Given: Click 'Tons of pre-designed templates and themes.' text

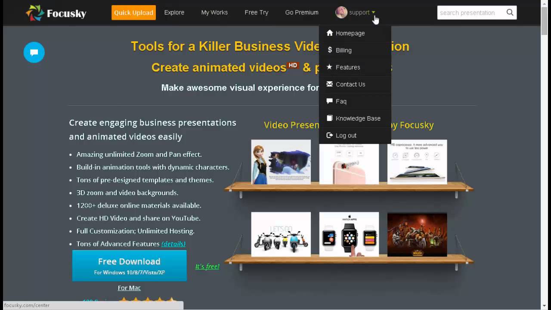Looking at the screenshot, I should pyautogui.click(x=145, y=180).
